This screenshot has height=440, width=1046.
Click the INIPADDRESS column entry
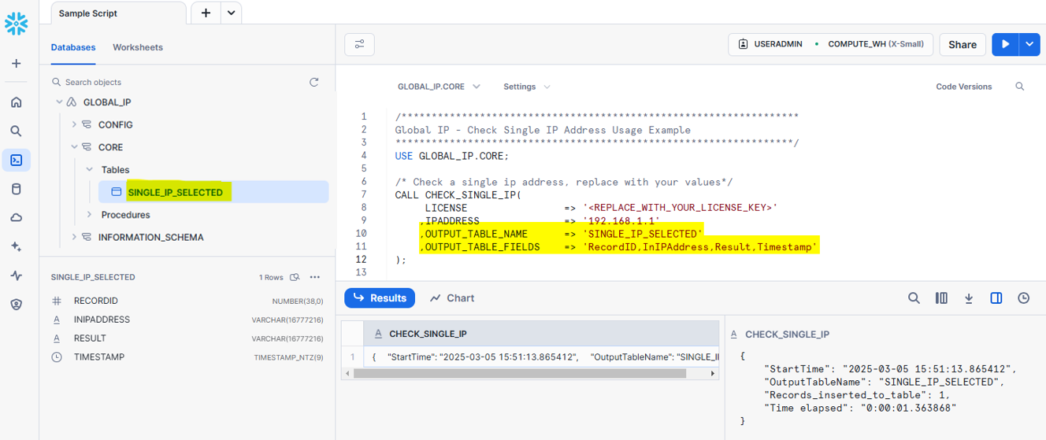[187, 320]
